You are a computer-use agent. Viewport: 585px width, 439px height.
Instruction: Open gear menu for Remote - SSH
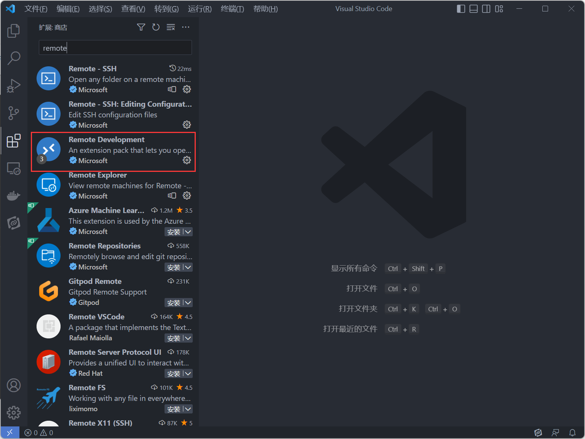(187, 89)
